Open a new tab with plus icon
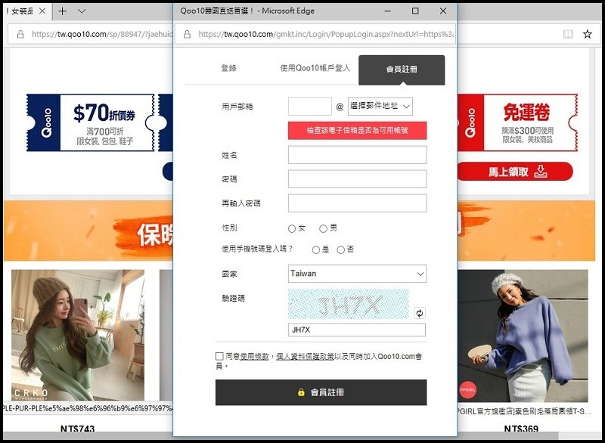This screenshot has height=443, width=605. tap(62, 11)
